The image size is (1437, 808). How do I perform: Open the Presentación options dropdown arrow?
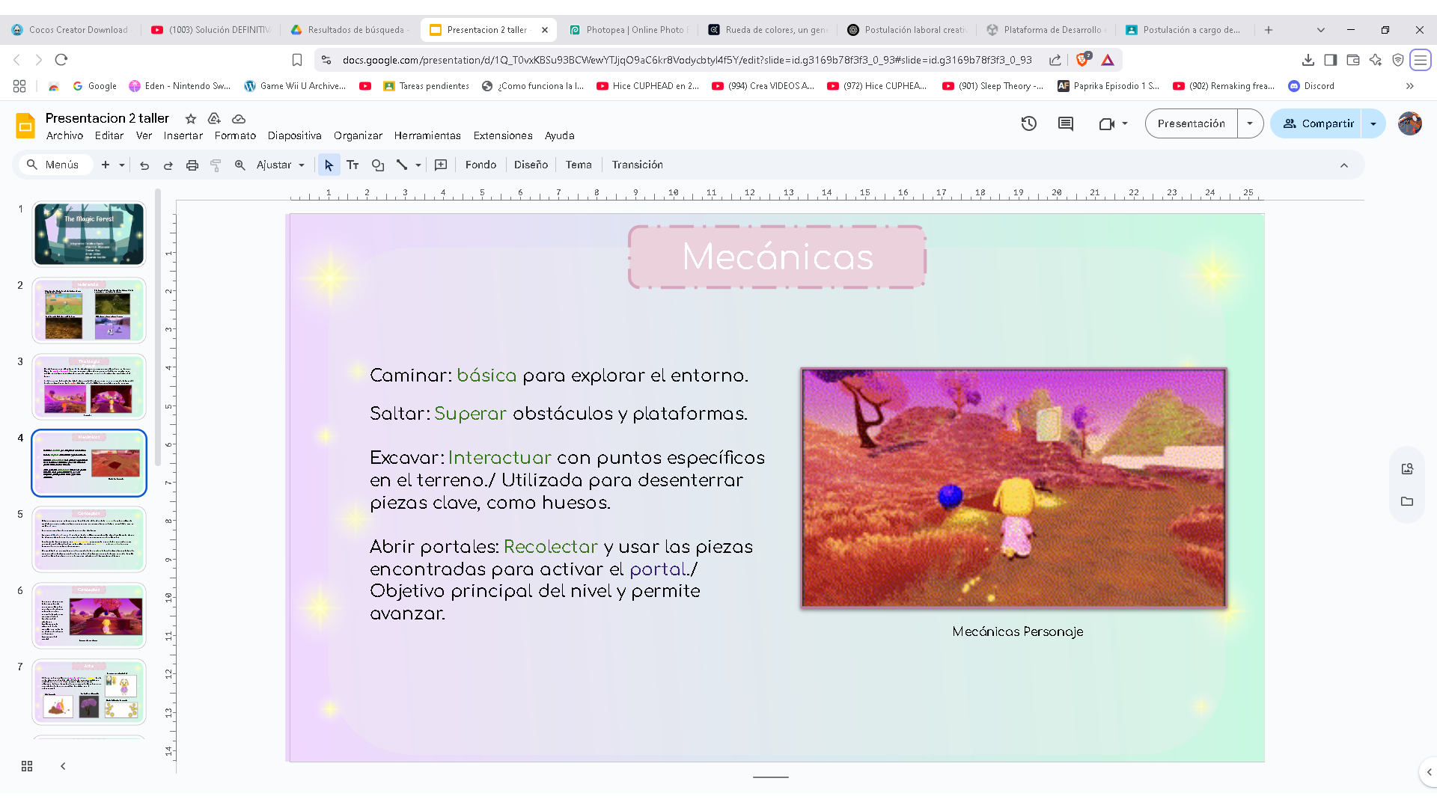(1250, 123)
